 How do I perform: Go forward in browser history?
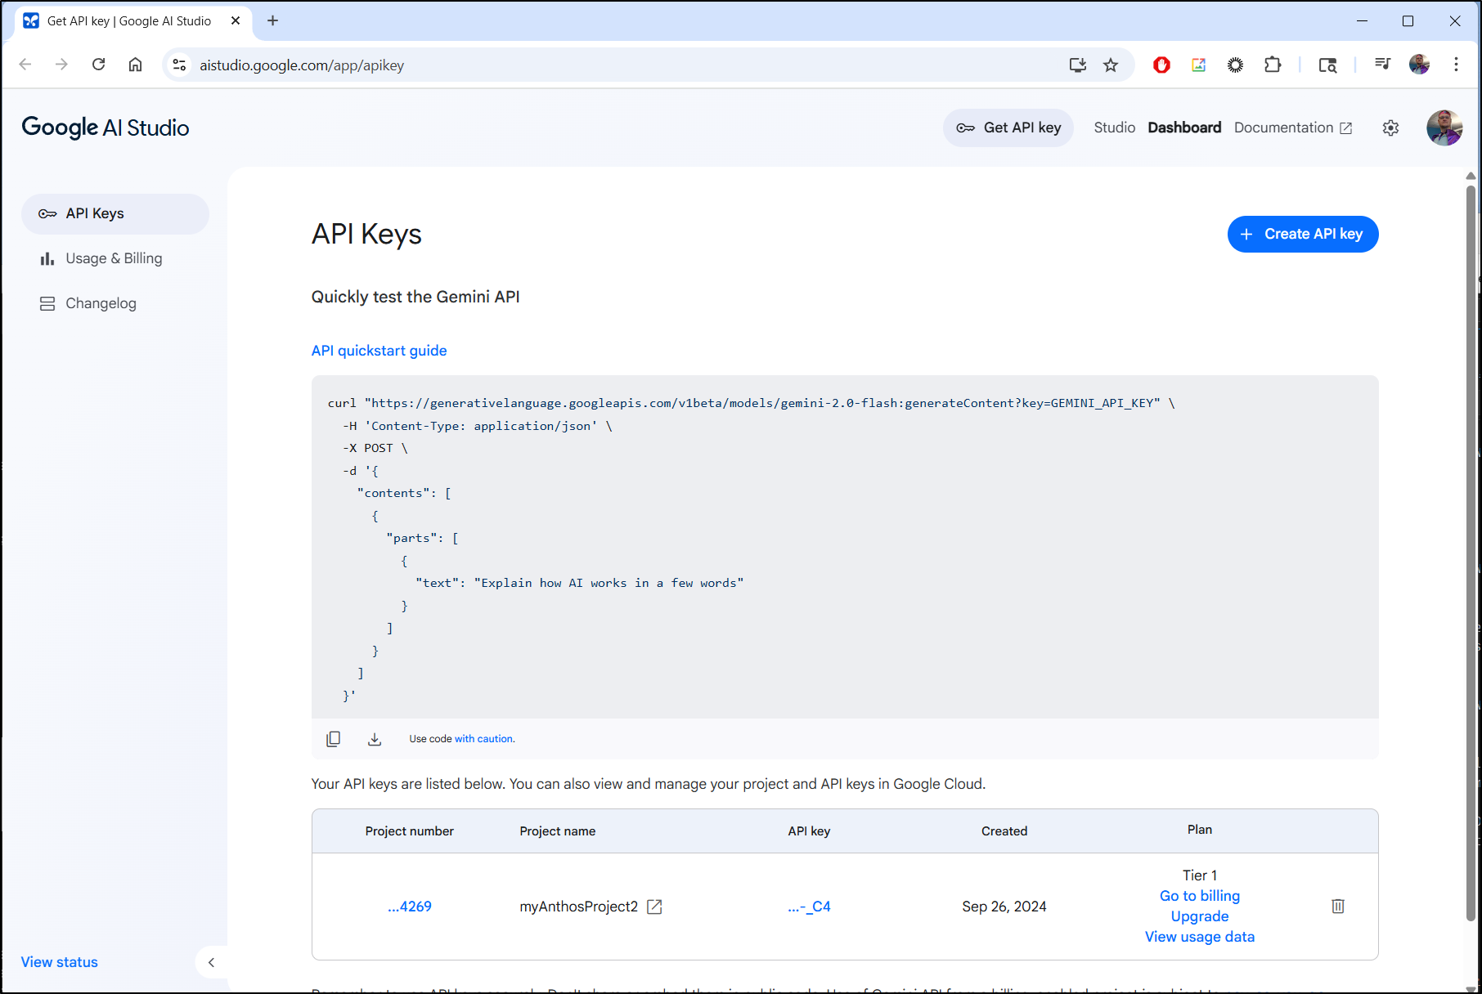62,65
